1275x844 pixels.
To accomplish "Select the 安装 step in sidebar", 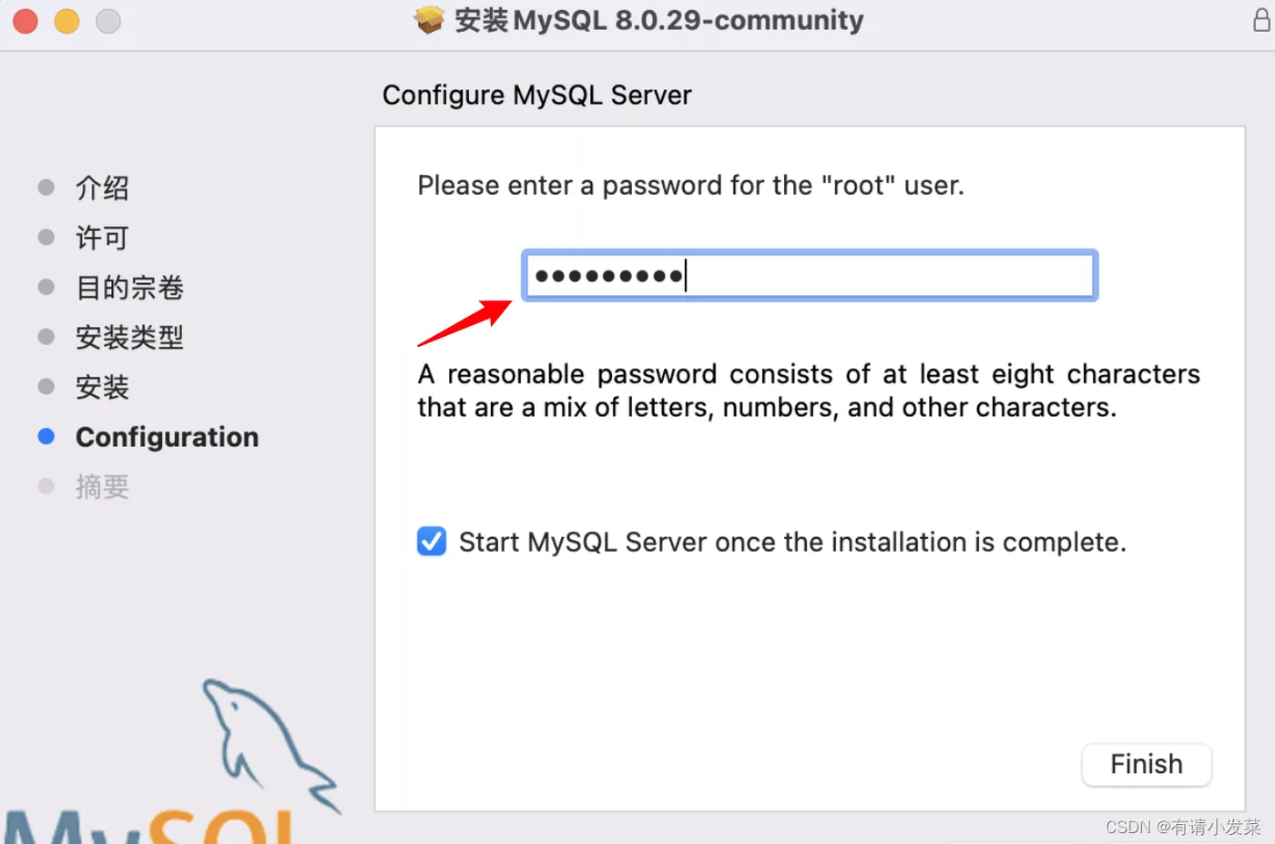I will pos(102,388).
